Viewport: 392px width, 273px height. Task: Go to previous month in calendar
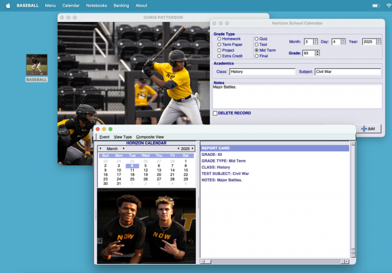[100, 149]
